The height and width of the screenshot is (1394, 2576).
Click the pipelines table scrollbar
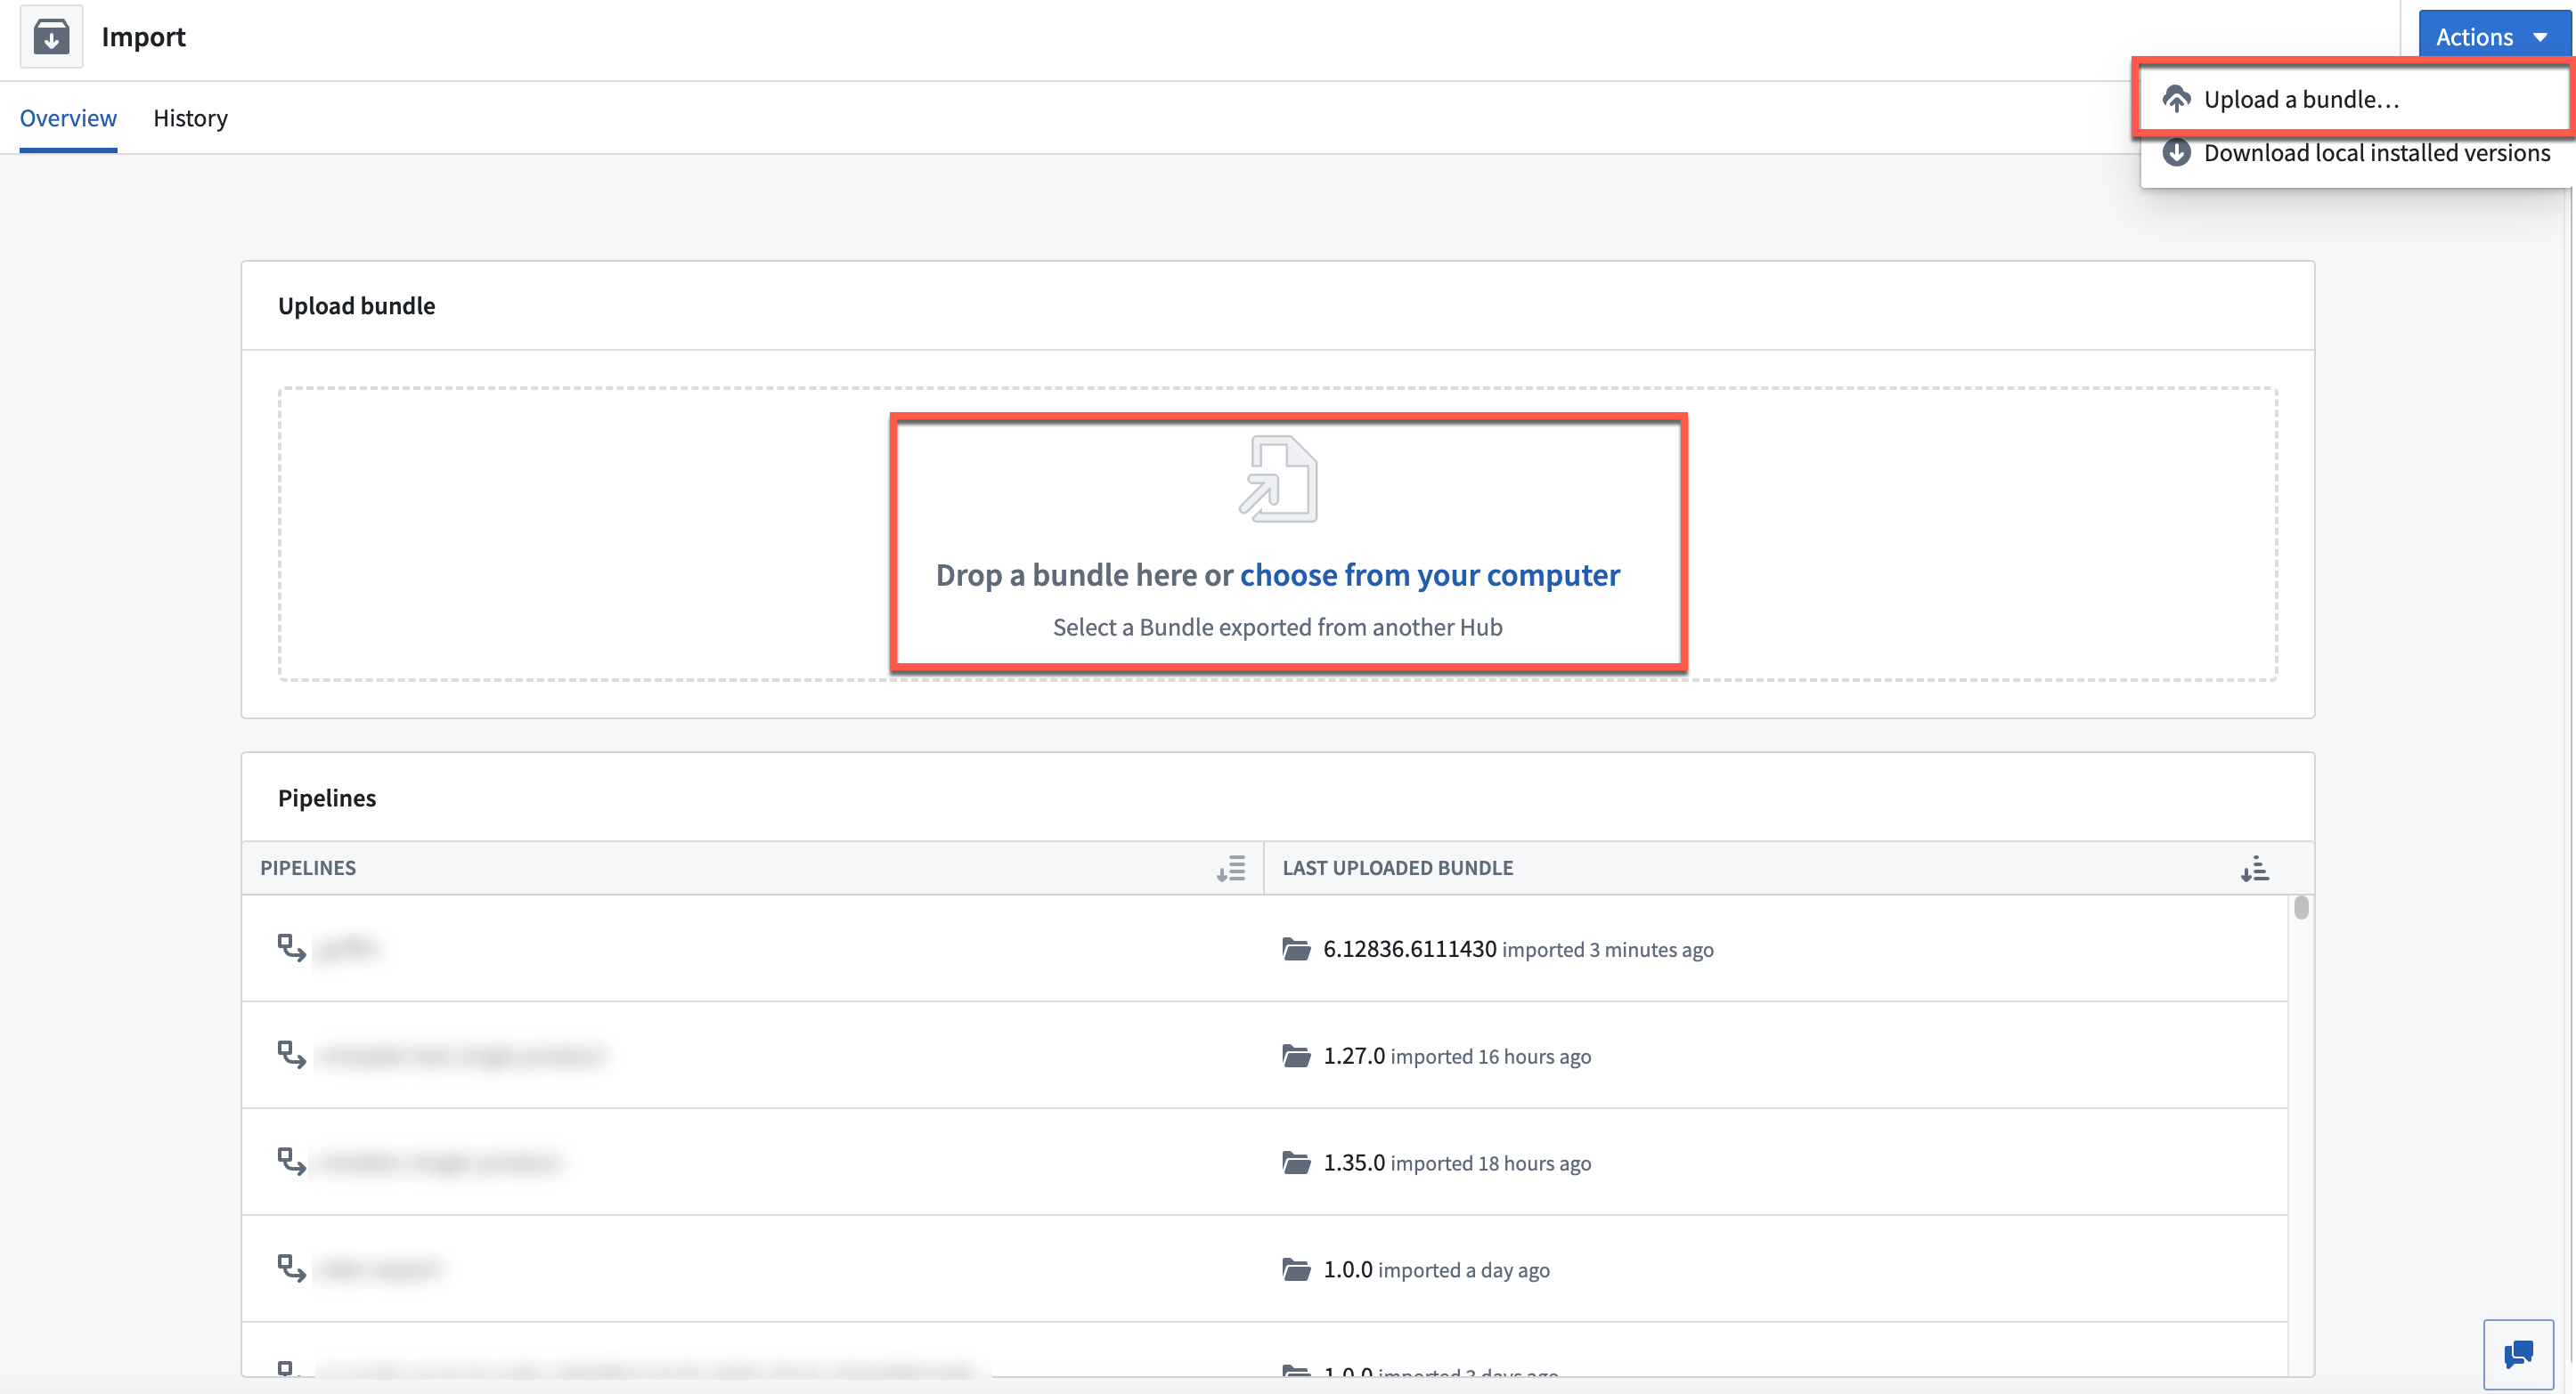click(x=2301, y=907)
